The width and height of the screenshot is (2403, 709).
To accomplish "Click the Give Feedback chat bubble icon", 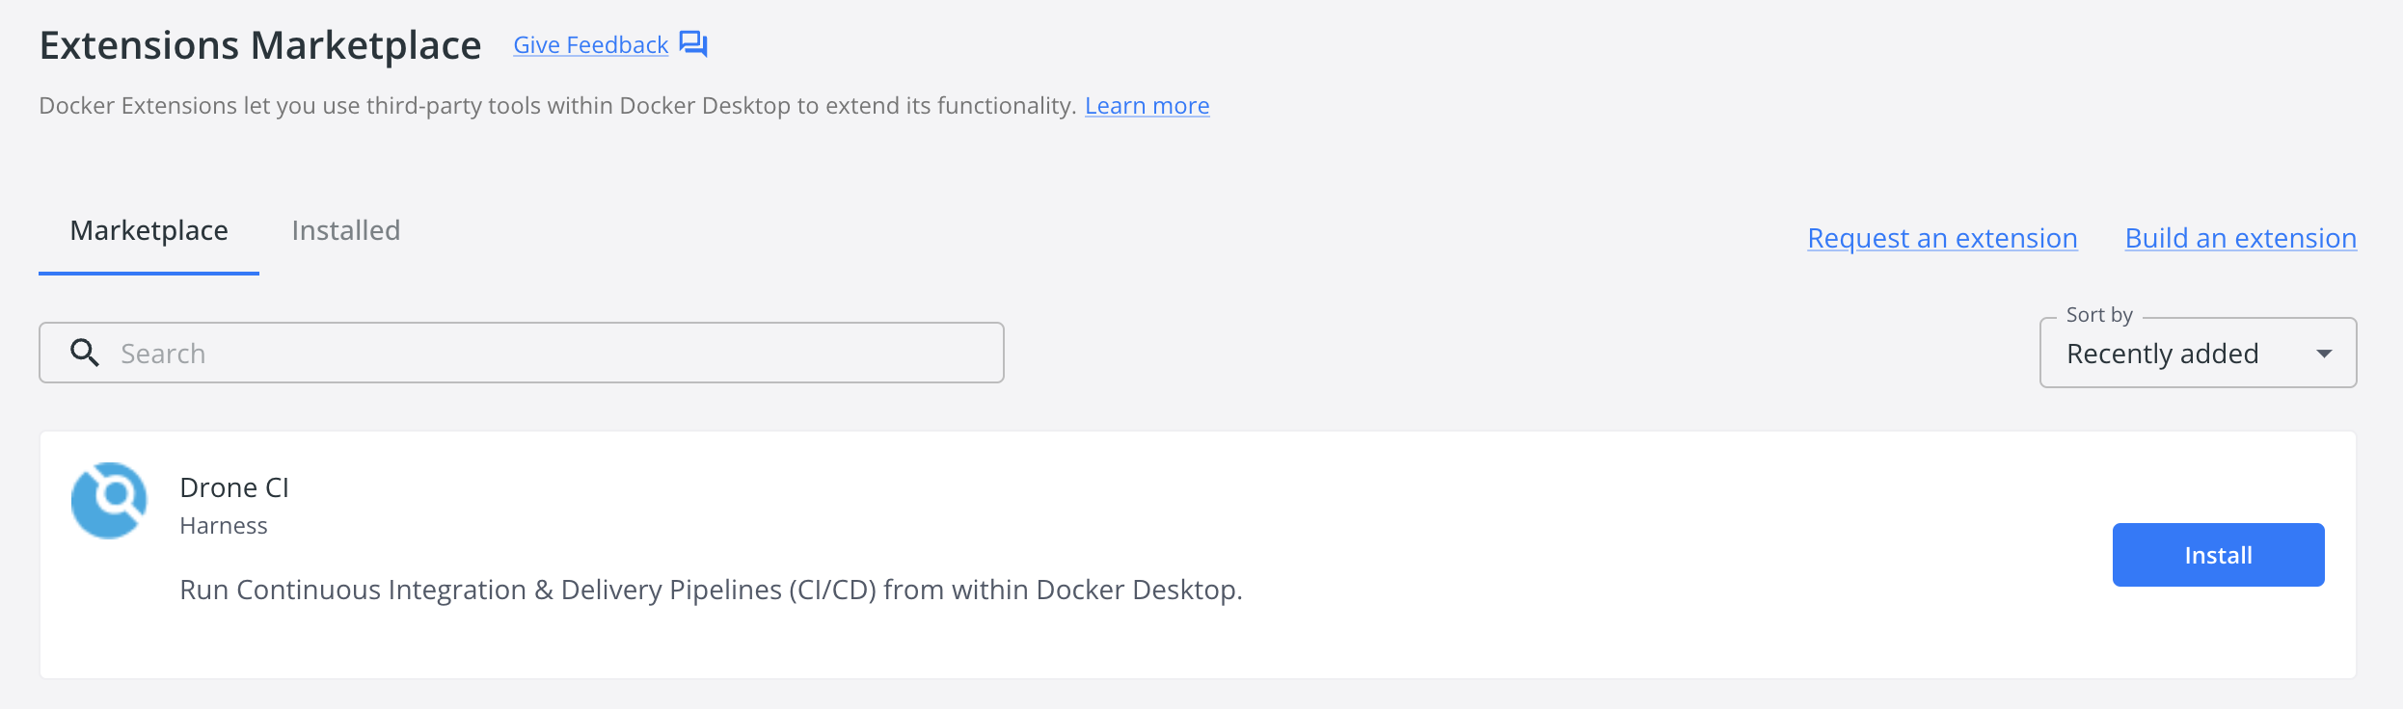I will click(693, 44).
